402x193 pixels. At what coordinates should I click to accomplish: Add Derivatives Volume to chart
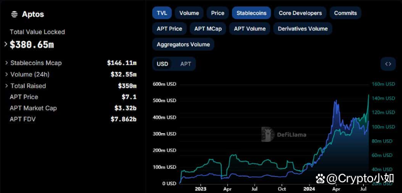click(x=303, y=29)
